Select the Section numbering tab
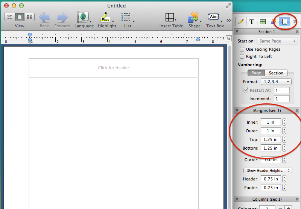301x209 pixels. tap(276, 73)
